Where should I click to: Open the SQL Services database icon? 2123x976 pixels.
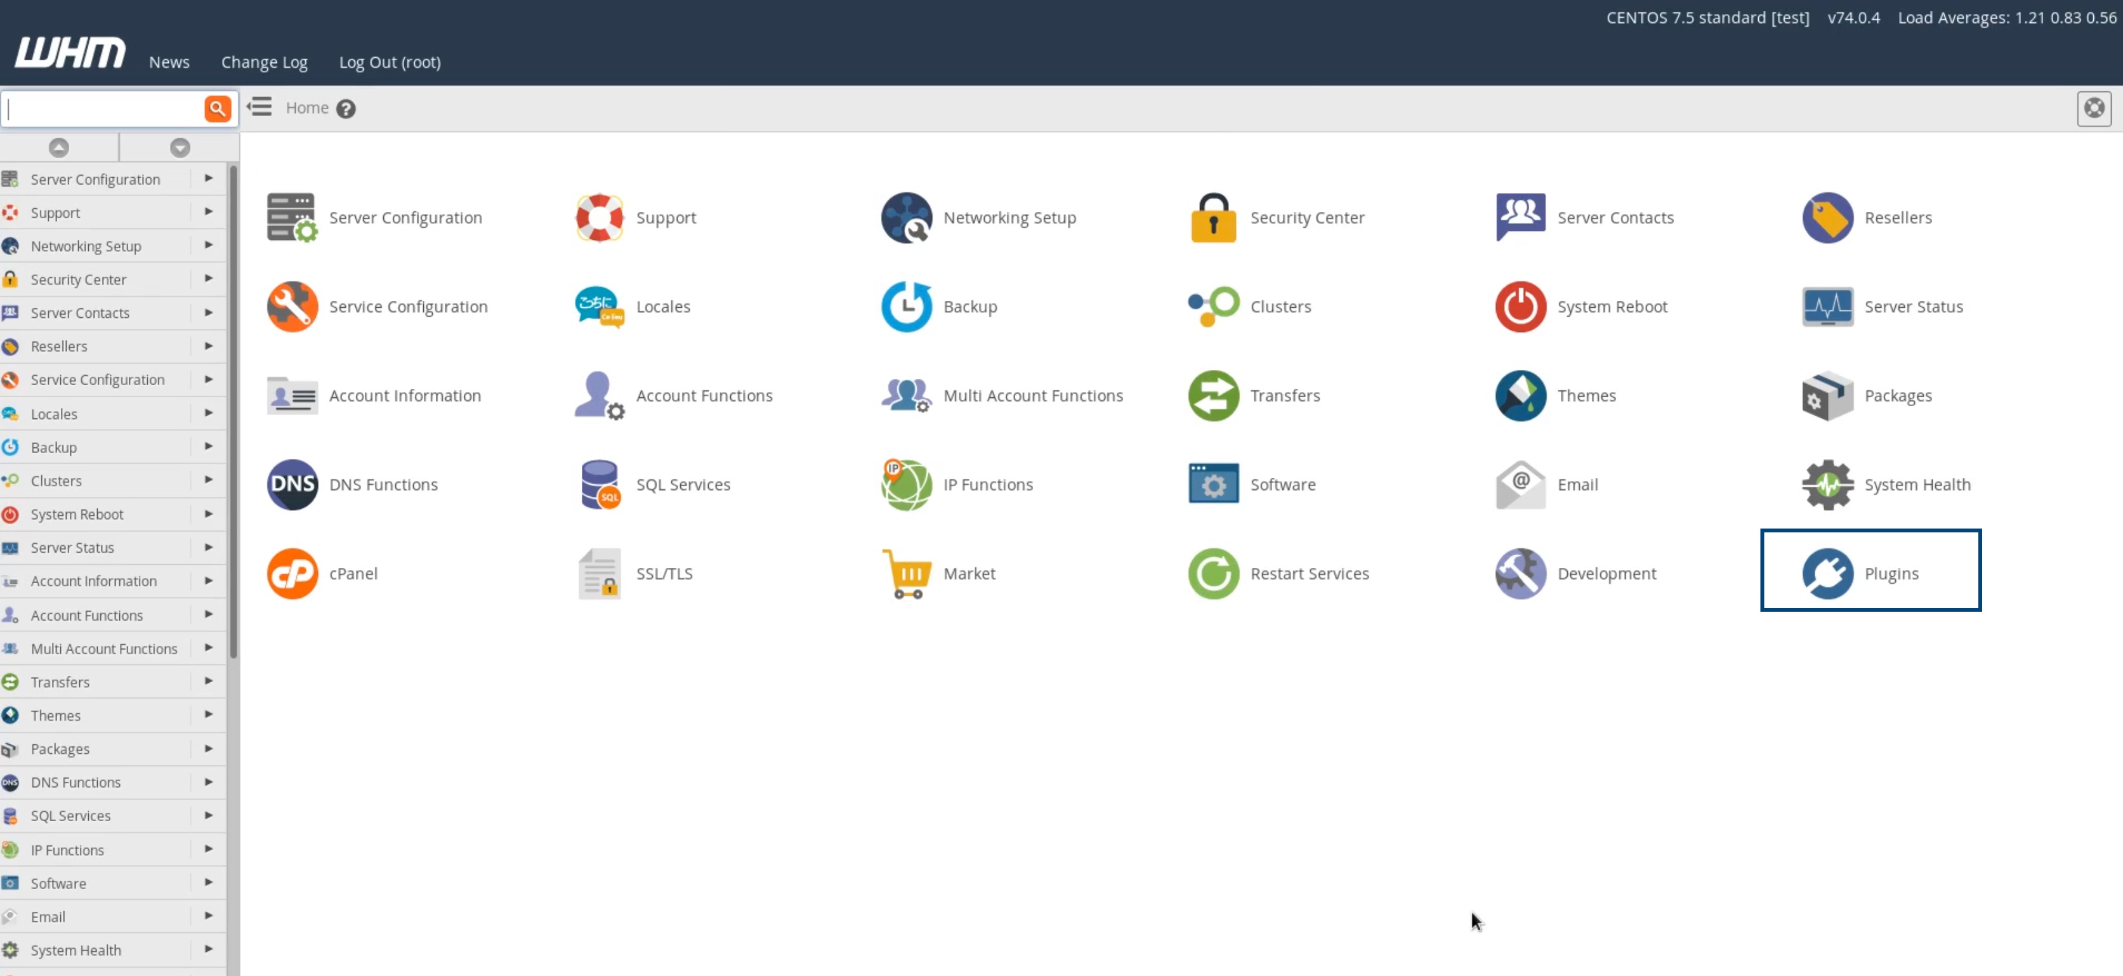[x=599, y=485]
